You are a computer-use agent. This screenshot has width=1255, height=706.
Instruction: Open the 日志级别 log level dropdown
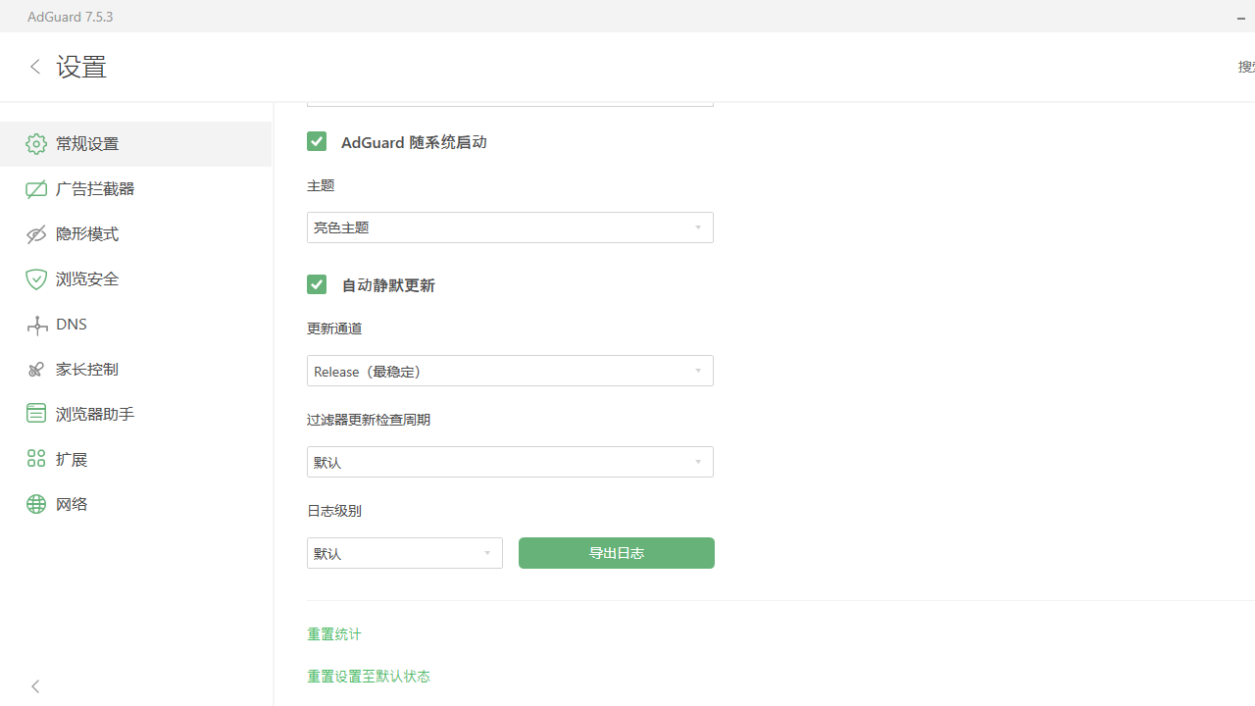[x=404, y=552]
